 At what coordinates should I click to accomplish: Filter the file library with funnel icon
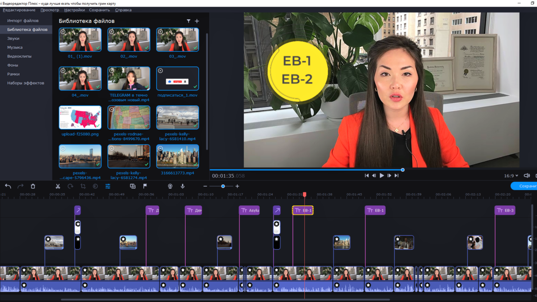coord(188,21)
